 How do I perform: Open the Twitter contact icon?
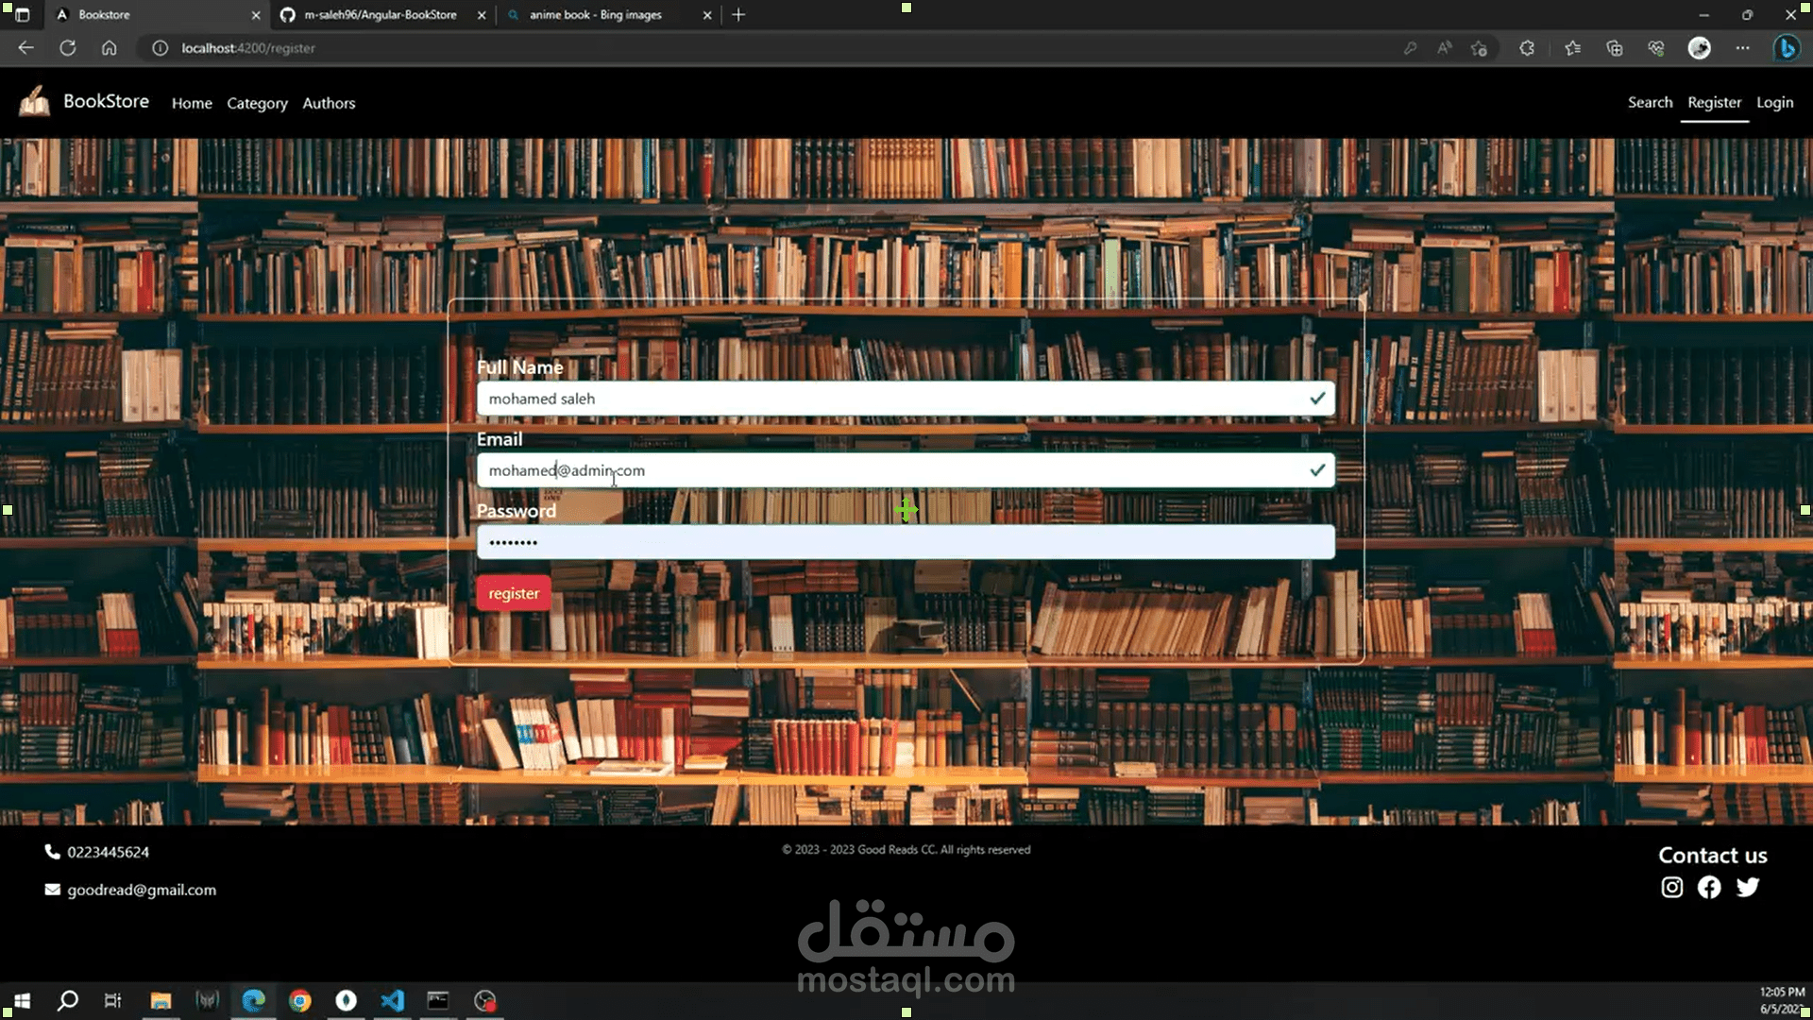pyautogui.click(x=1748, y=887)
